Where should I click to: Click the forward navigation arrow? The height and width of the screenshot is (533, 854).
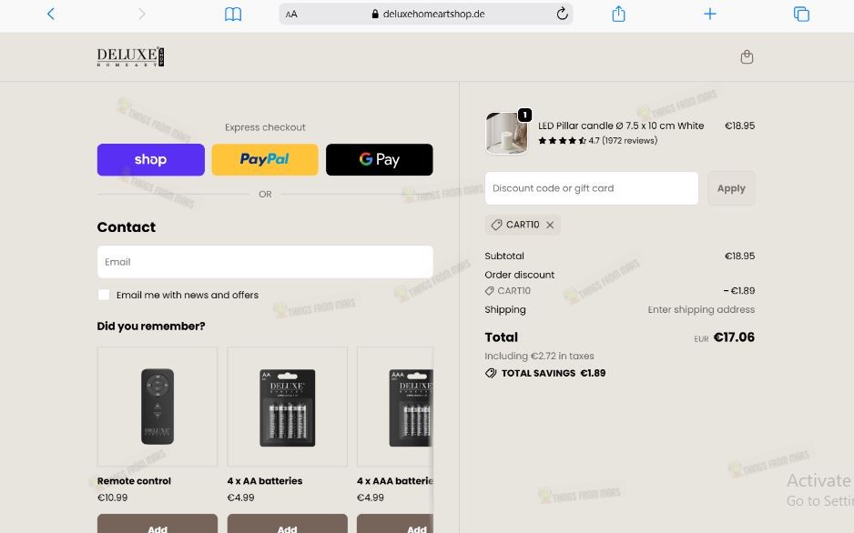(142, 14)
